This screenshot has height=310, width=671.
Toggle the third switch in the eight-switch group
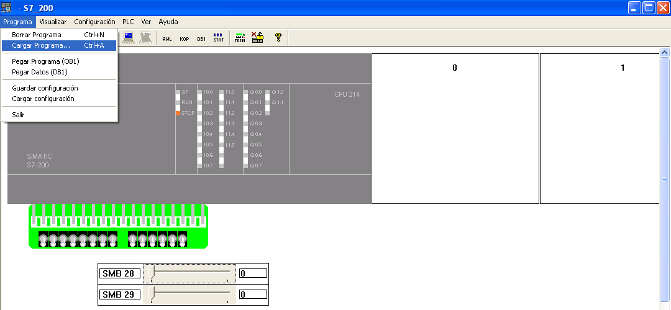pos(63,239)
